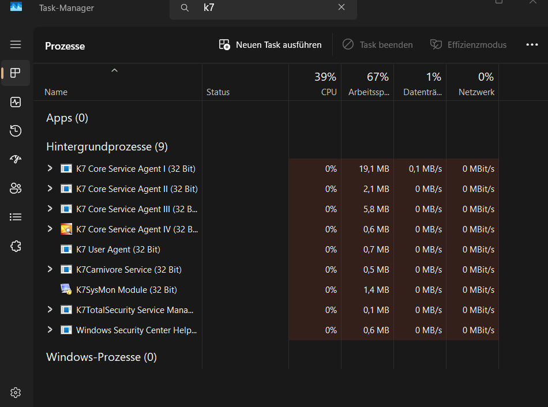Sort processes by CPU column
This screenshot has height=407, width=548.
[x=315, y=83]
